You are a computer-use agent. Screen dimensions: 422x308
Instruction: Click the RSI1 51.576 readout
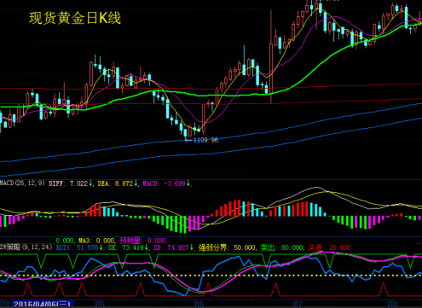pos(79,247)
